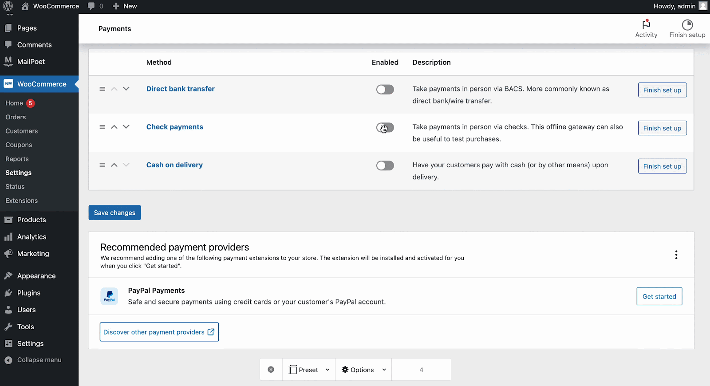The height and width of the screenshot is (386, 710).
Task: Grab the Cash on delivery drag handle
Action: 103,165
